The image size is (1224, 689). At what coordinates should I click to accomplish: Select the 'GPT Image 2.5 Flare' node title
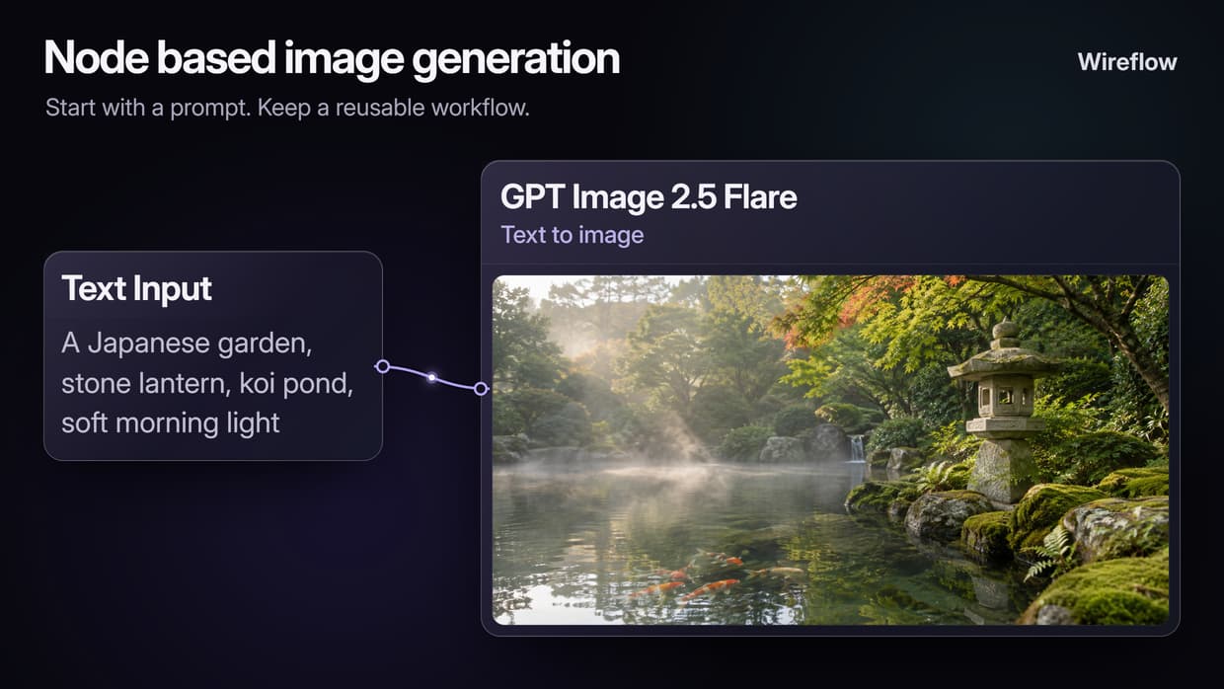[649, 196]
